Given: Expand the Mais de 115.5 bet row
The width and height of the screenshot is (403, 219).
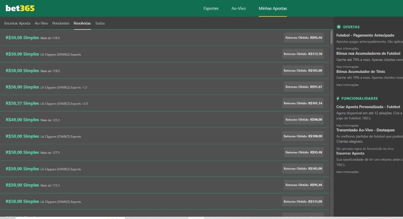Looking at the screenshot, I should click(x=164, y=185).
